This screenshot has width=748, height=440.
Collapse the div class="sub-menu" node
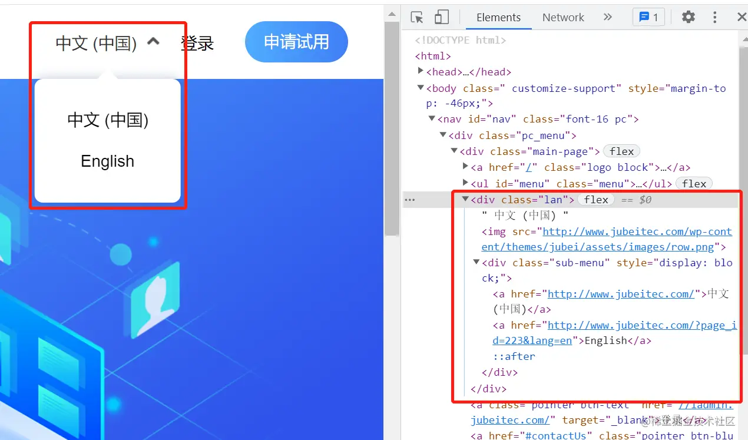coord(476,262)
